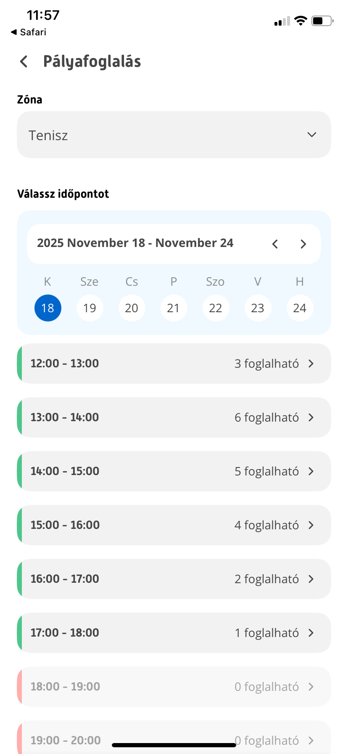This screenshot has width=348, height=754.
Task: Tap chevron on 13:00 - 14:00 slot
Action: [311, 417]
